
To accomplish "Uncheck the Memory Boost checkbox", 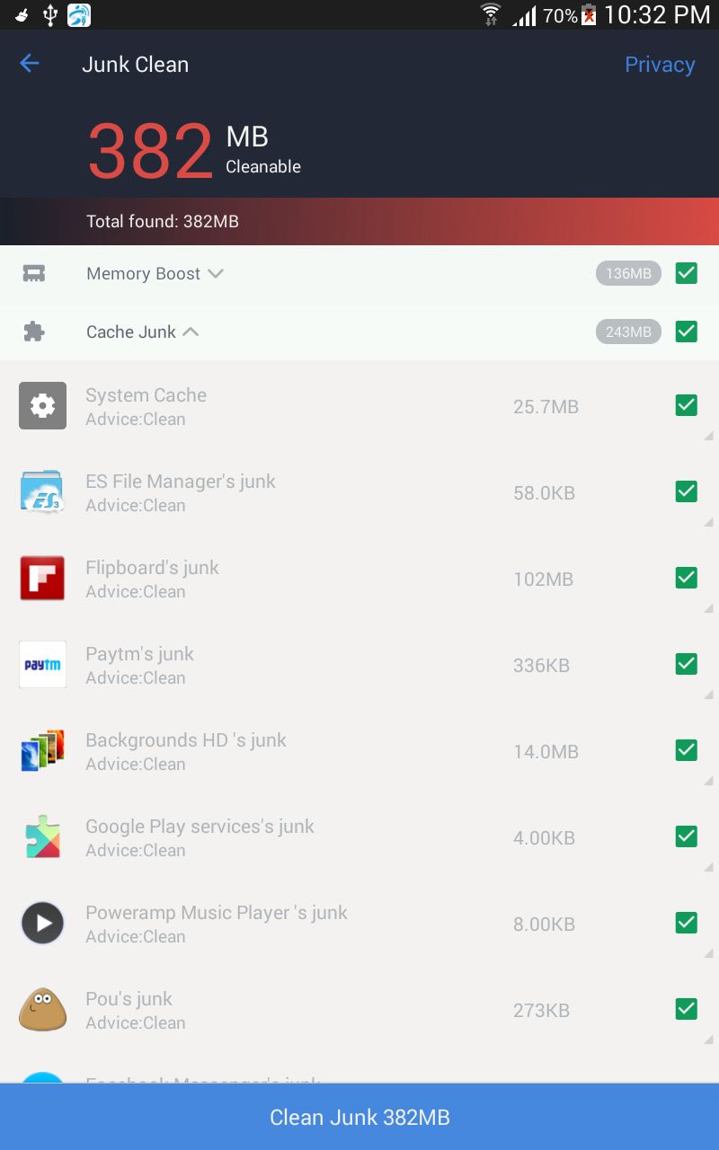I will (x=687, y=273).
